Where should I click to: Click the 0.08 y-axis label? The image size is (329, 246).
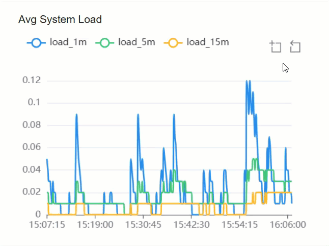[31, 125]
